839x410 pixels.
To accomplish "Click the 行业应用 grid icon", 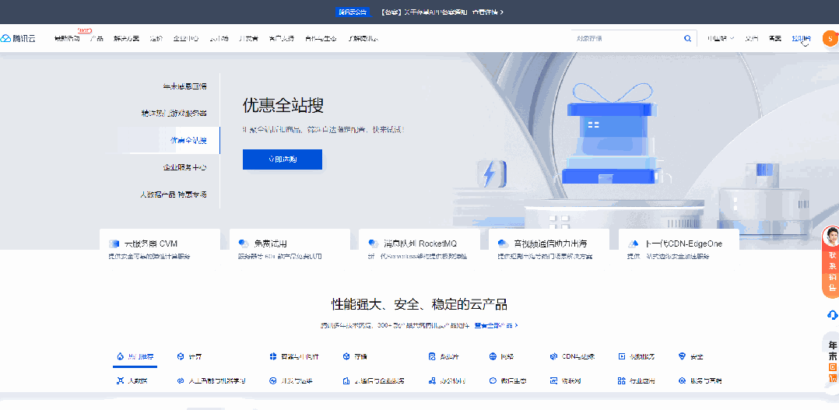I will (622, 381).
